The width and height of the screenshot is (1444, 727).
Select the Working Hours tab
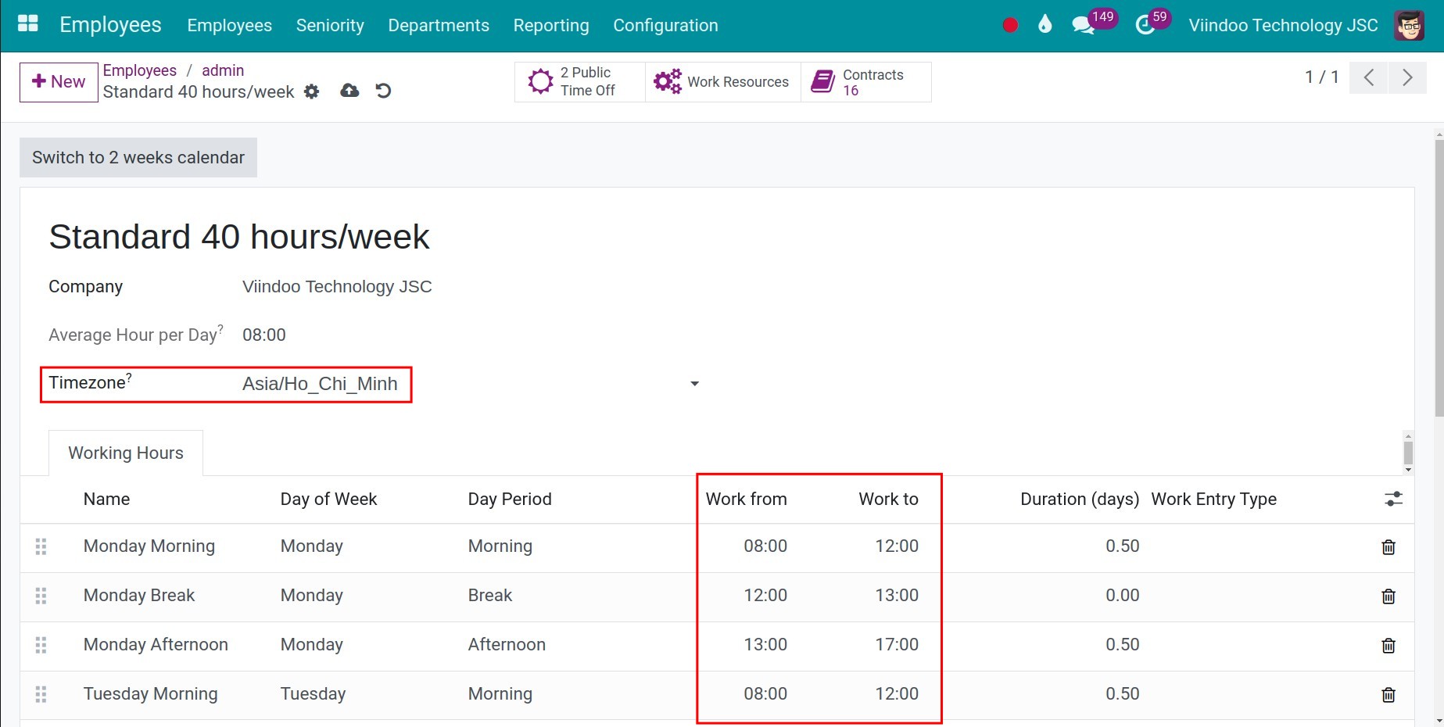coord(126,453)
